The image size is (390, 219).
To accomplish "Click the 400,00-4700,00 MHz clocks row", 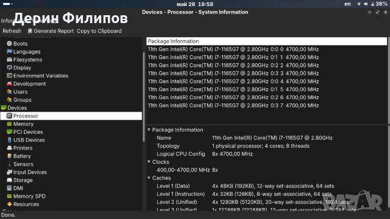I will pos(267,170).
